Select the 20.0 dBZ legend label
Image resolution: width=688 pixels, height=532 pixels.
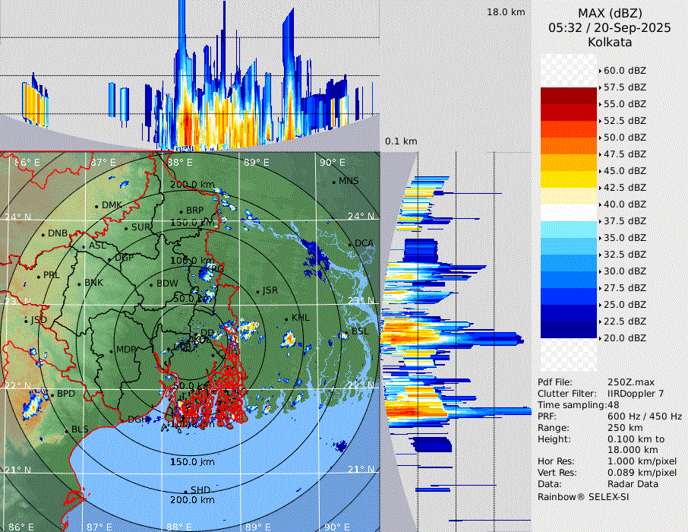point(624,338)
